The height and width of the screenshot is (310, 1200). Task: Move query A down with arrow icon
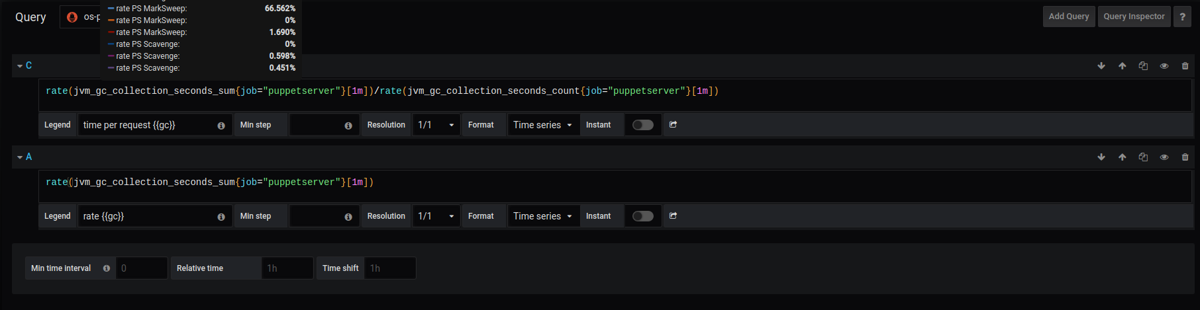pyautogui.click(x=1101, y=157)
